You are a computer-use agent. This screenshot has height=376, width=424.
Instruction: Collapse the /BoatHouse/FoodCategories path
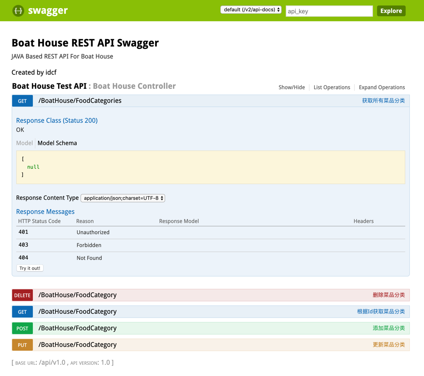(80, 101)
